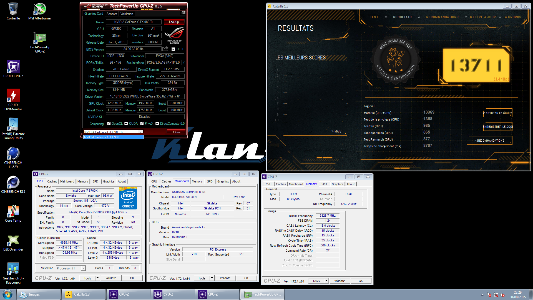Open the TEST tab in Catzilla

374,17
